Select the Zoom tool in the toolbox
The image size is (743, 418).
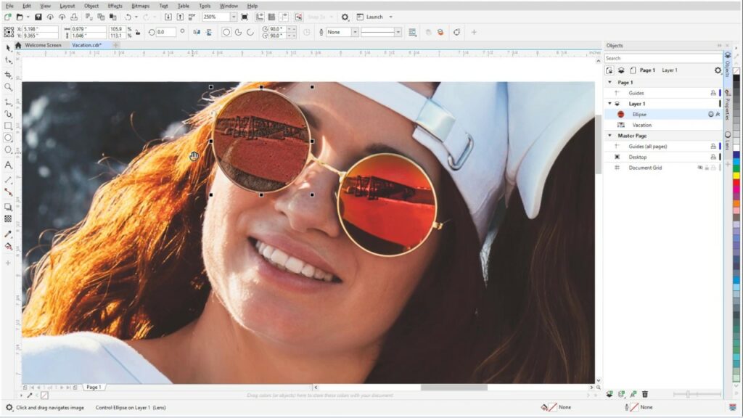[x=9, y=86]
